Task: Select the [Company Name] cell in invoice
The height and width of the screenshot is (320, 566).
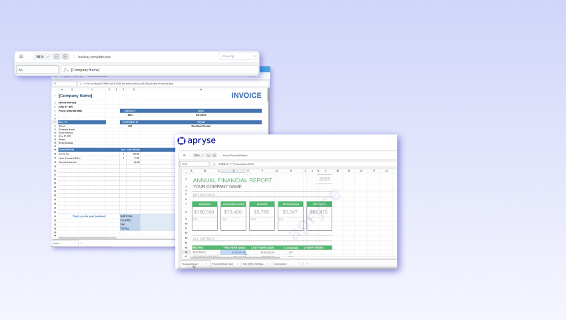Action: pyautogui.click(x=75, y=96)
